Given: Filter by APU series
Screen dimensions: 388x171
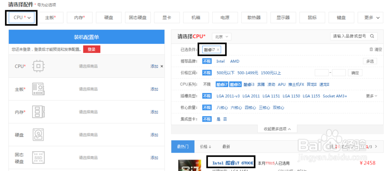Looking at the screenshot, I should pyautogui.click(x=282, y=84).
